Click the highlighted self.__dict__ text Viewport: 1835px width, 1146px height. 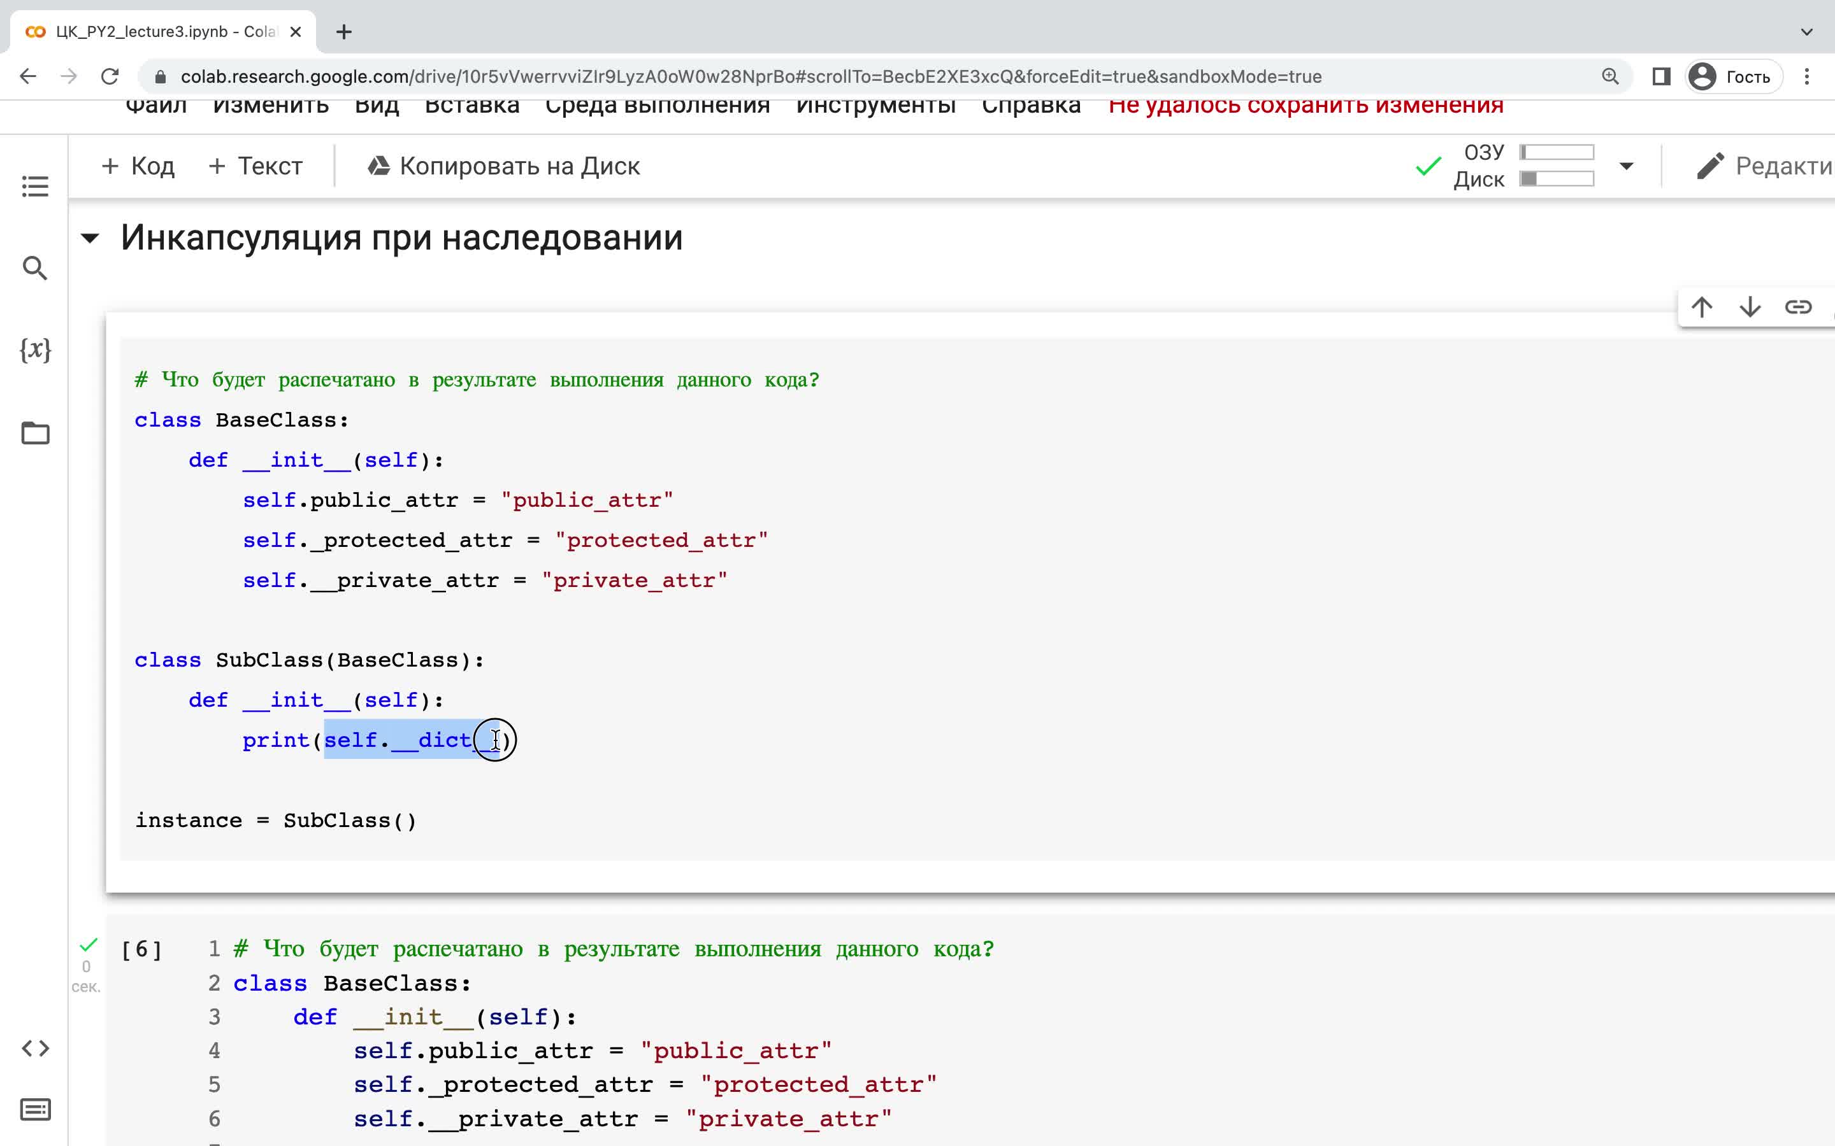[x=412, y=740]
